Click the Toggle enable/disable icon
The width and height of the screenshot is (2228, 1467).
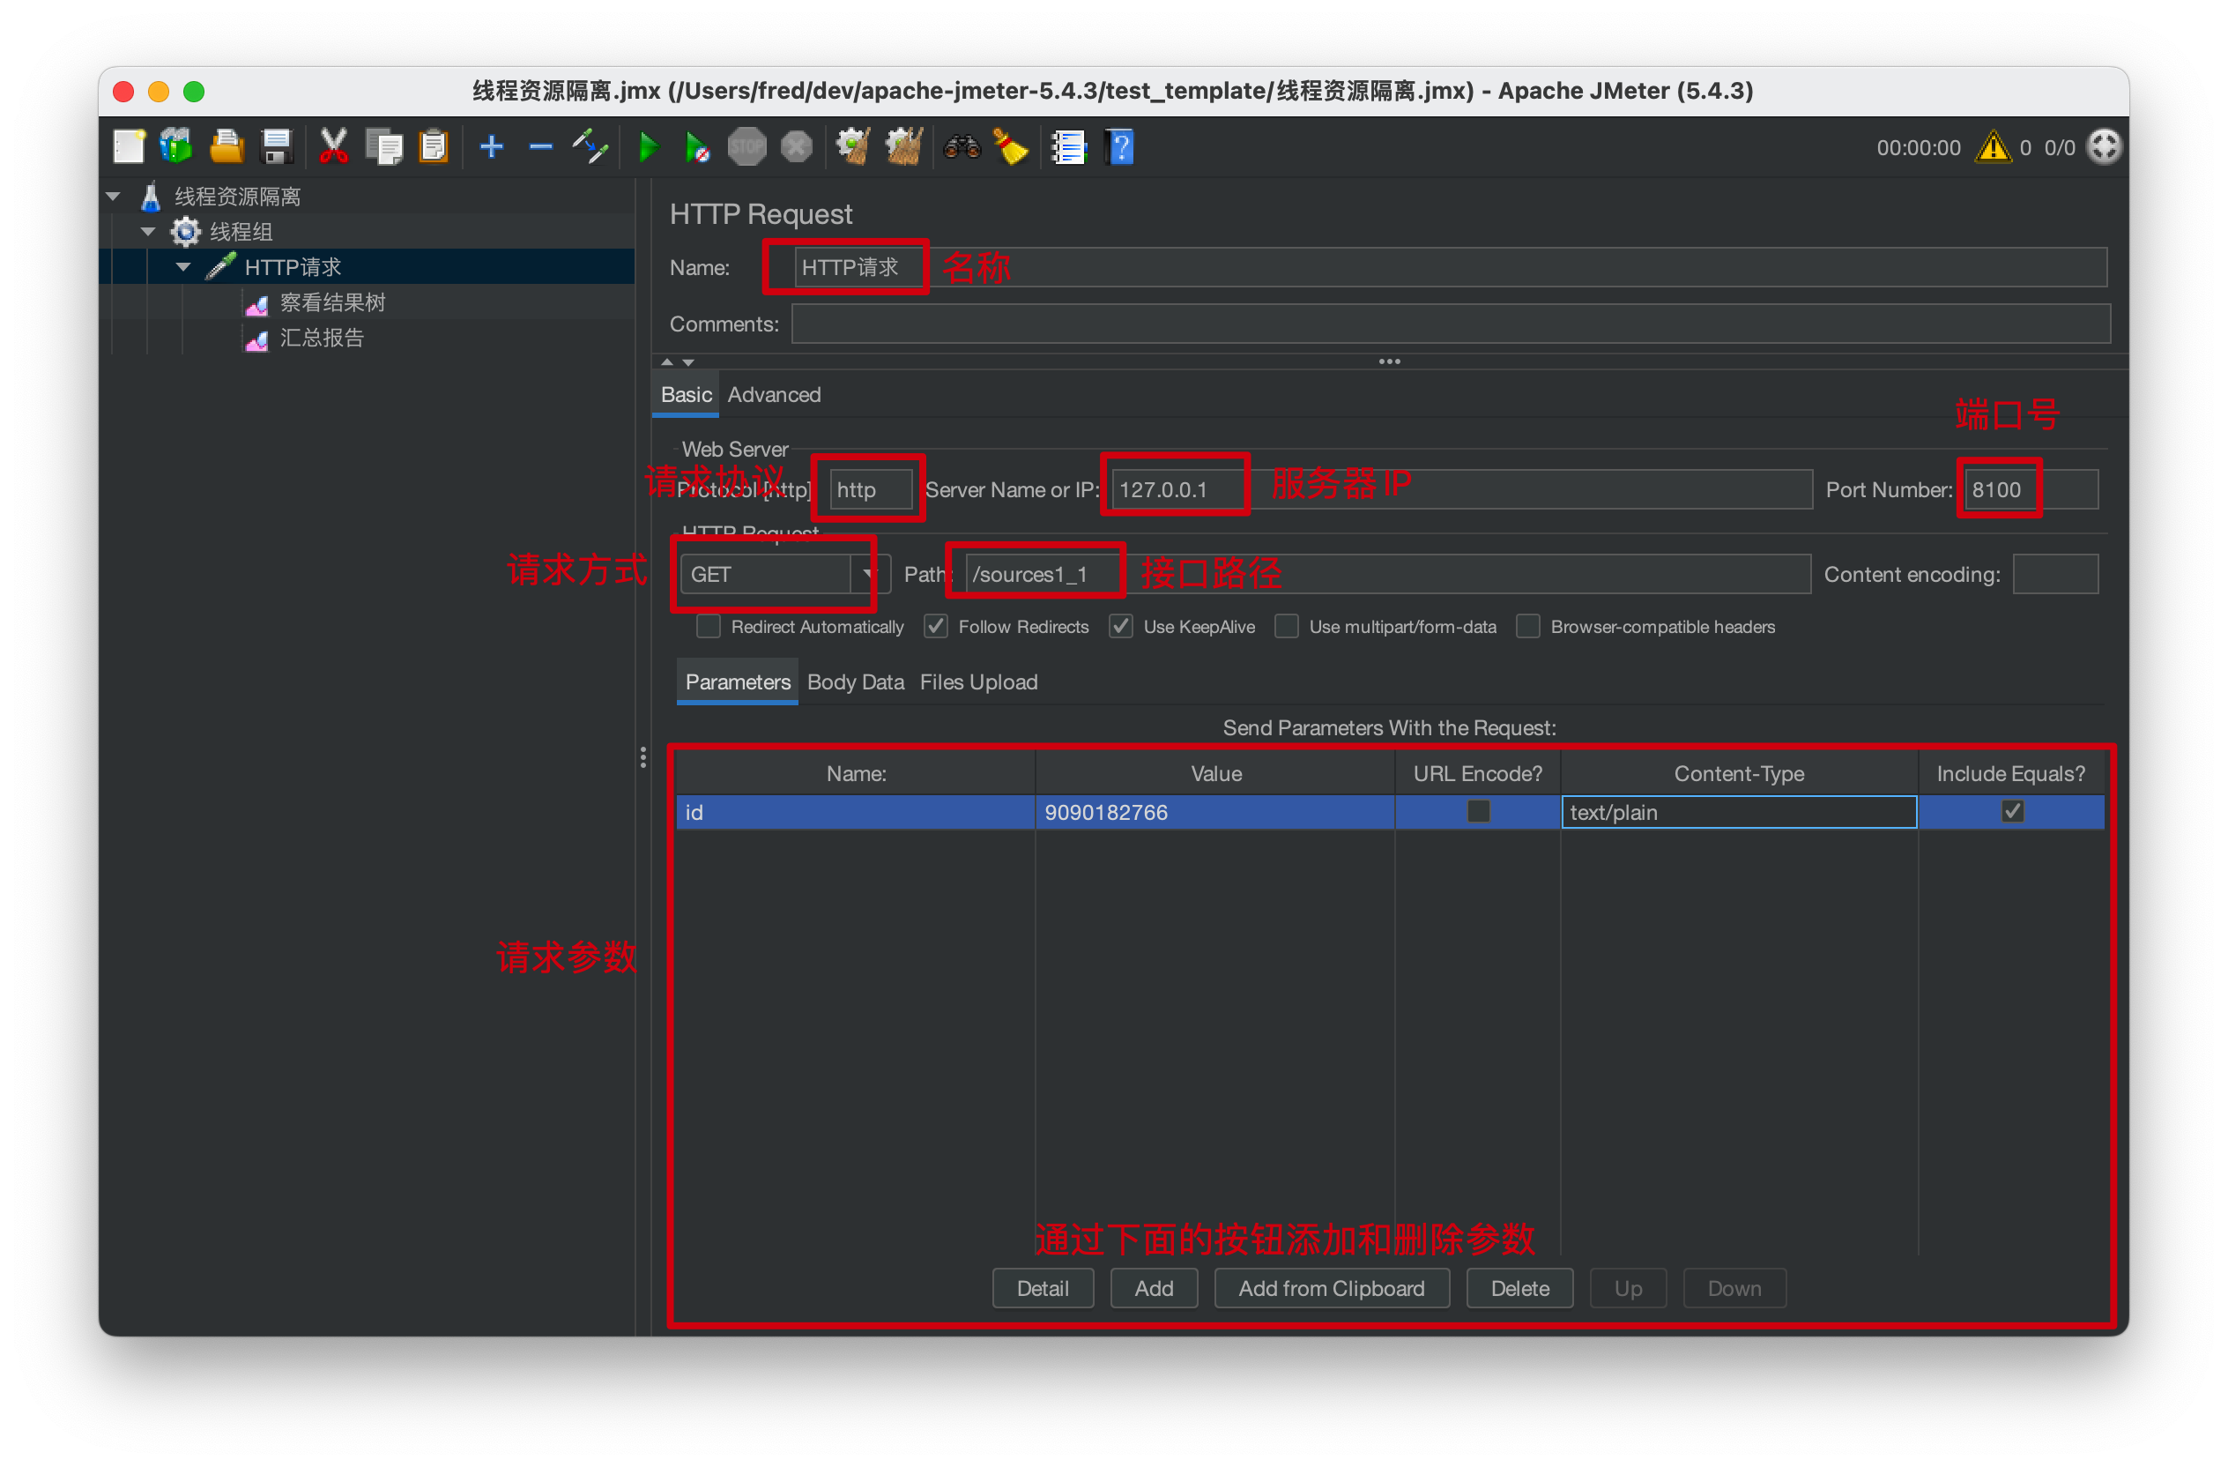coord(590,147)
